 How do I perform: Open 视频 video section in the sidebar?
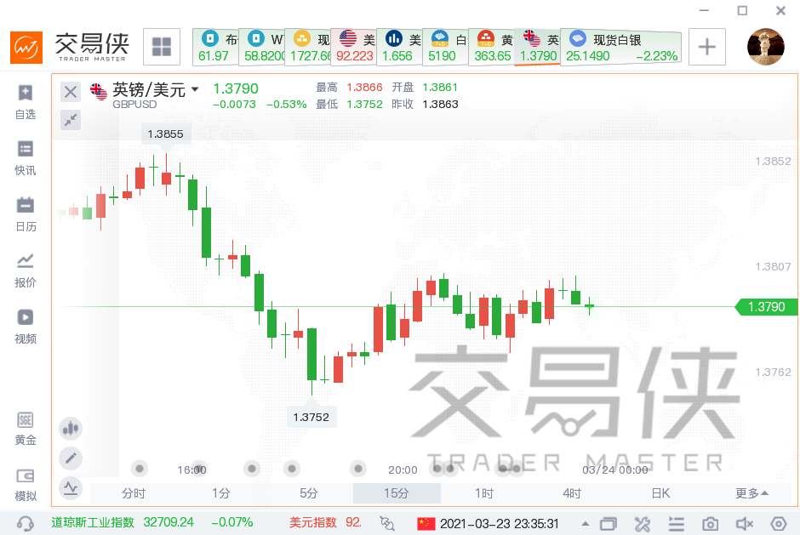pos(26,327)
